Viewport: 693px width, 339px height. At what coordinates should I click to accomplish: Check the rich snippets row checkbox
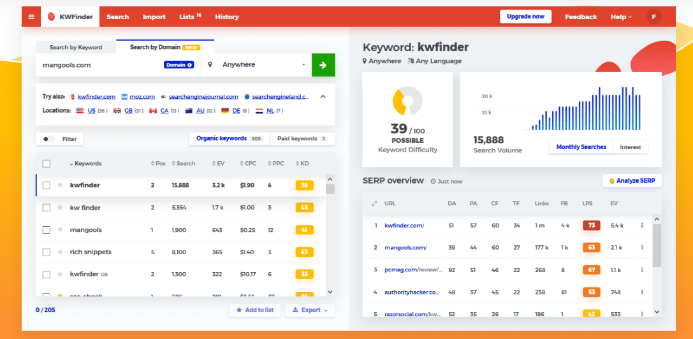[47, 252]
